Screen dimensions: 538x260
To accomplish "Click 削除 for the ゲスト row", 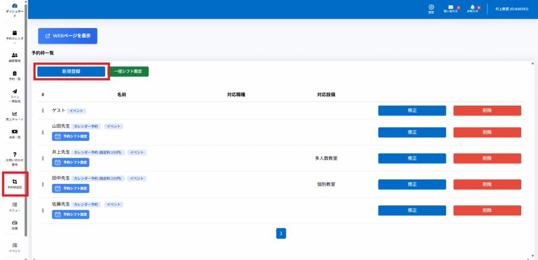I will pos(487,110).
